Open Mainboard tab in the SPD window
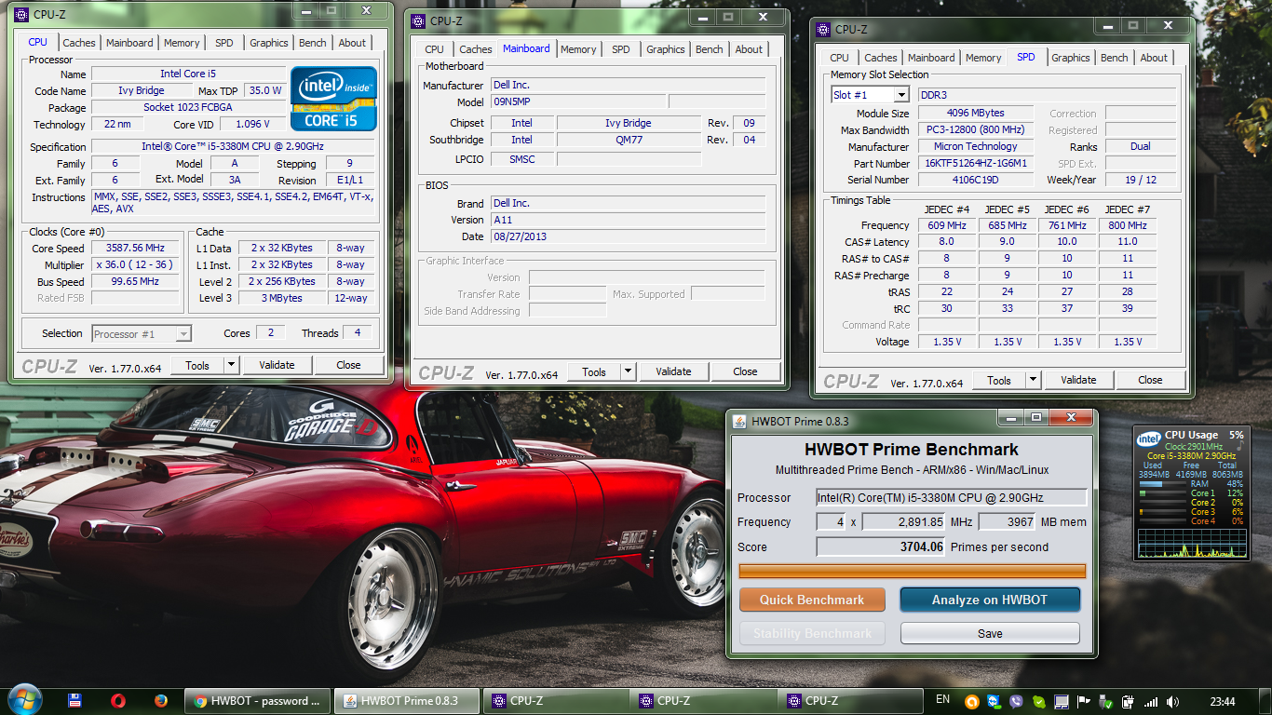Image resolution: width=1272 pixels, height=715 pixels. point(931,58)
